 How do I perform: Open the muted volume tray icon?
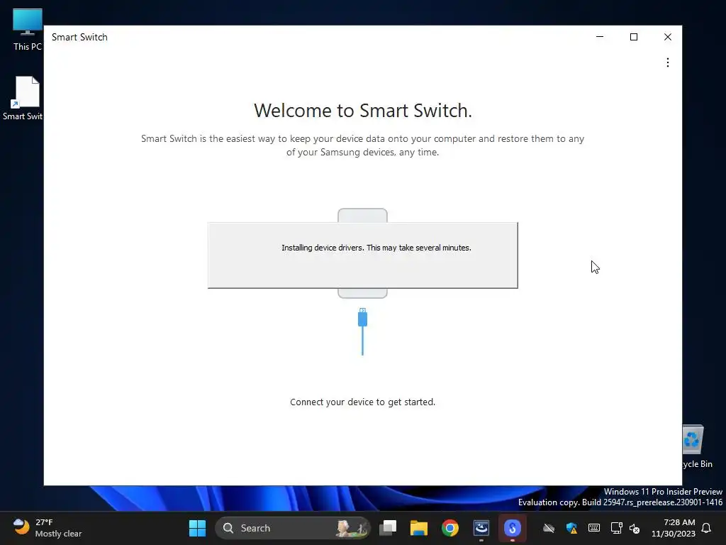click(635, 528)
